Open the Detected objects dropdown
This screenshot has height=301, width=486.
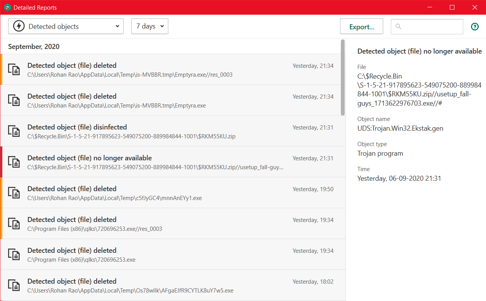(x=66, y=26)
